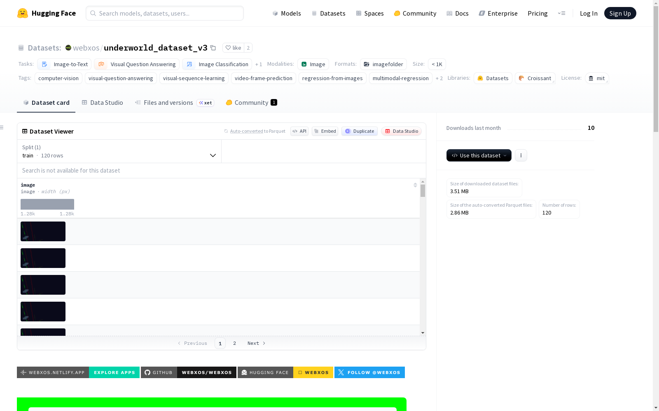Click the Embed button

pyautogui.click(x=325, y=131)
